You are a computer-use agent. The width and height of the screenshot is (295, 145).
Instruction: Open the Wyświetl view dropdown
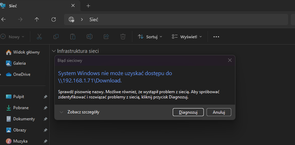click(x=187, y=37)
